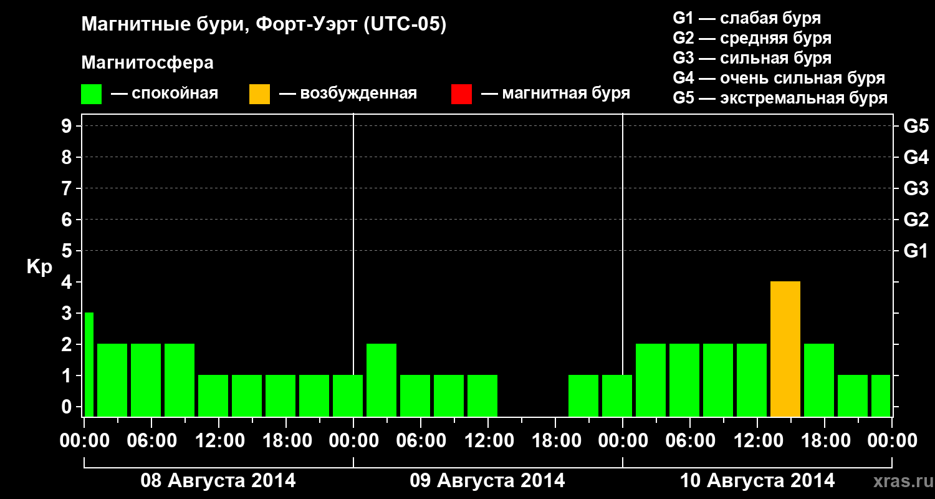Click the narrow Kp 3 bar starting 08 August
Screen dimensions: 935x499
[89, 365]
